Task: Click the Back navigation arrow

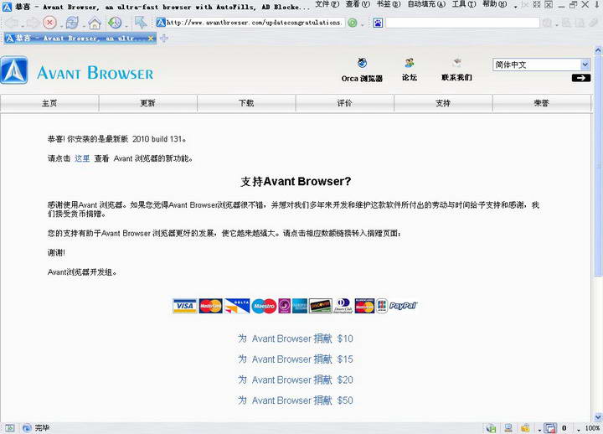Action: coord(12,23)
